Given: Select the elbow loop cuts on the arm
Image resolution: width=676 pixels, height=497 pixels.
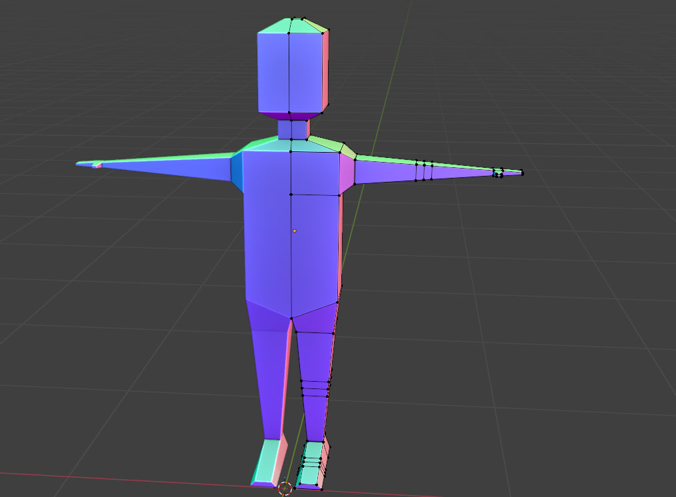Looking at the screenshot, I should click(424, 172).
